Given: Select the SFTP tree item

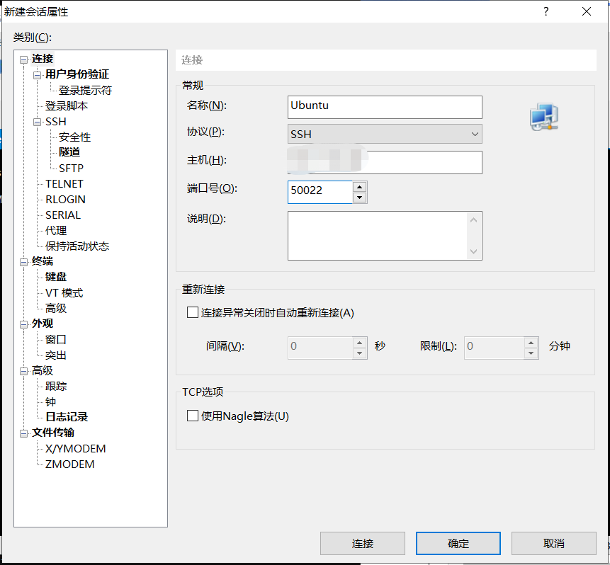Looking at the screenshot, I should [71, 168].
